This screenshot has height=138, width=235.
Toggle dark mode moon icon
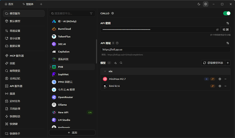click(199, 4)
